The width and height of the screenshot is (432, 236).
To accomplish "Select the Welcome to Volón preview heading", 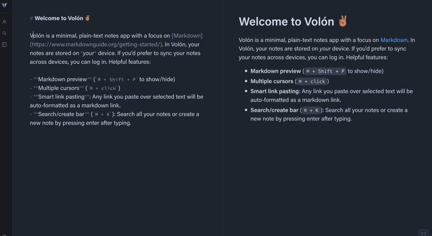I will click(287, 21).
